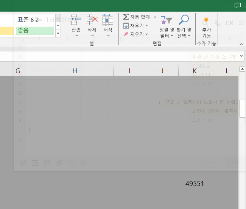The height and width of the screenshot is (209, 246).
Task: Select column J header
Action: [x=162, y=71]
